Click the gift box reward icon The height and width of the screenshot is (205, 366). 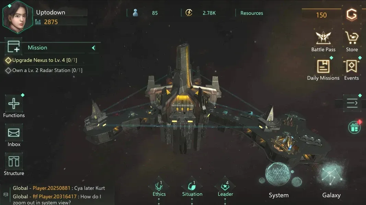tap(354, 127)
